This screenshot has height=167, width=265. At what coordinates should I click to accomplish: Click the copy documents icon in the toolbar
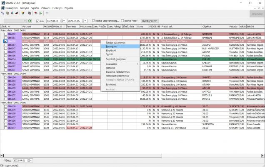point(28,13)
